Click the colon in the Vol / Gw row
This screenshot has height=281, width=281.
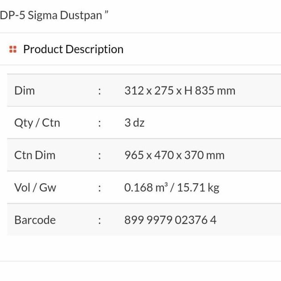click(99, 188)
